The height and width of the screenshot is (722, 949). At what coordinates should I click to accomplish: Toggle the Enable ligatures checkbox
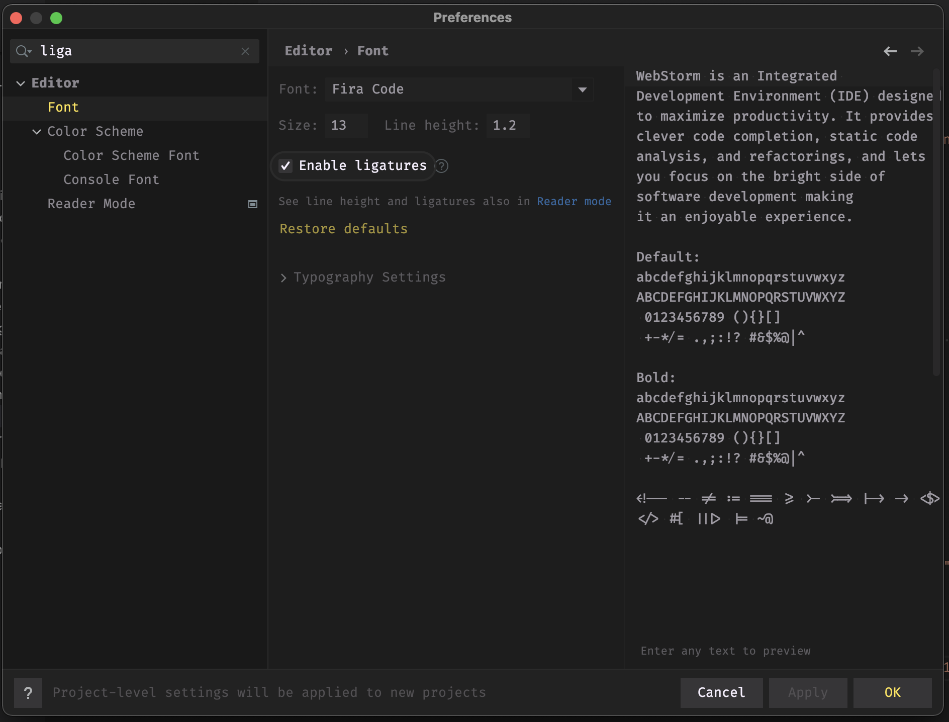(x=286, y=166)
